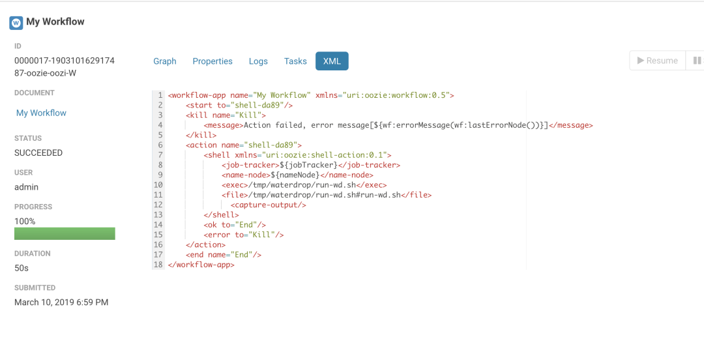Click the green 100% progress bar
Screen dimensions: 704x337
[x=65, y=233]
